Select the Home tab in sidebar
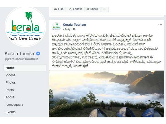Viewport: 166px width, 124px height. click(x=25, y=68)
